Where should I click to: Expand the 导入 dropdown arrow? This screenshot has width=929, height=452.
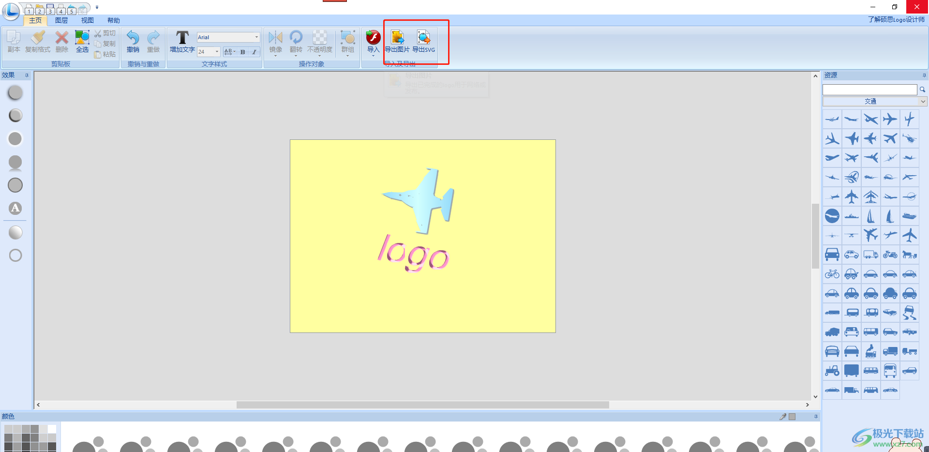(x=373, y=56)
